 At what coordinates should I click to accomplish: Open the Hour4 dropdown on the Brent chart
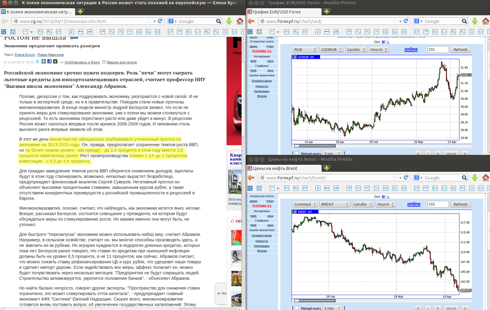click(386, 204)
